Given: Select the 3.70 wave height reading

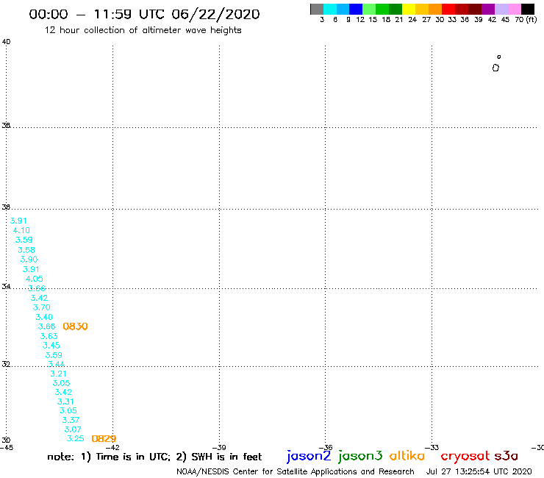Looking at the screenshot, I should point(42,307).
